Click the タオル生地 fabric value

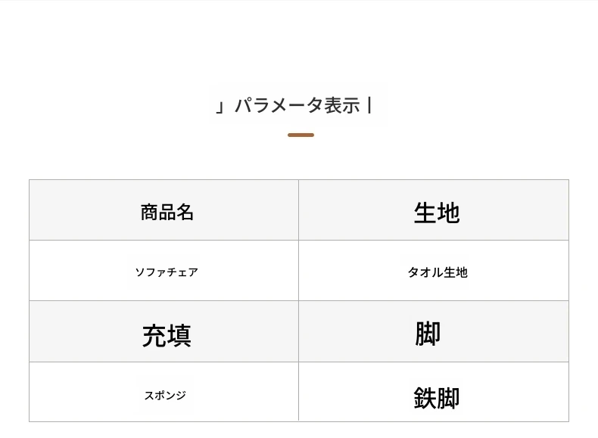pyautogui.click(x=438, y=272)
